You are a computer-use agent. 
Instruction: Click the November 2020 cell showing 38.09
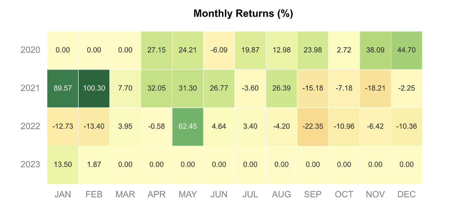(375, 50)
